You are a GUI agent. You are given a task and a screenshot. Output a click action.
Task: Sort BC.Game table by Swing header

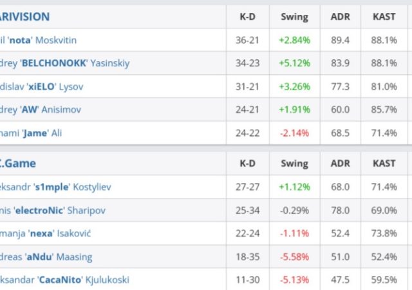294,164
